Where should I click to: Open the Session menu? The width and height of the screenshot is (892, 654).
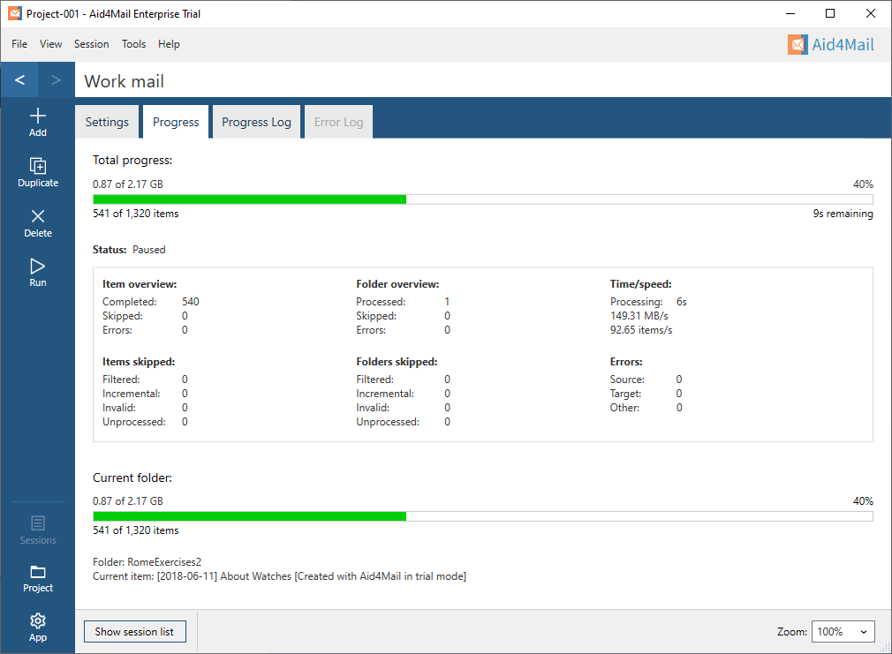(91, 43)
